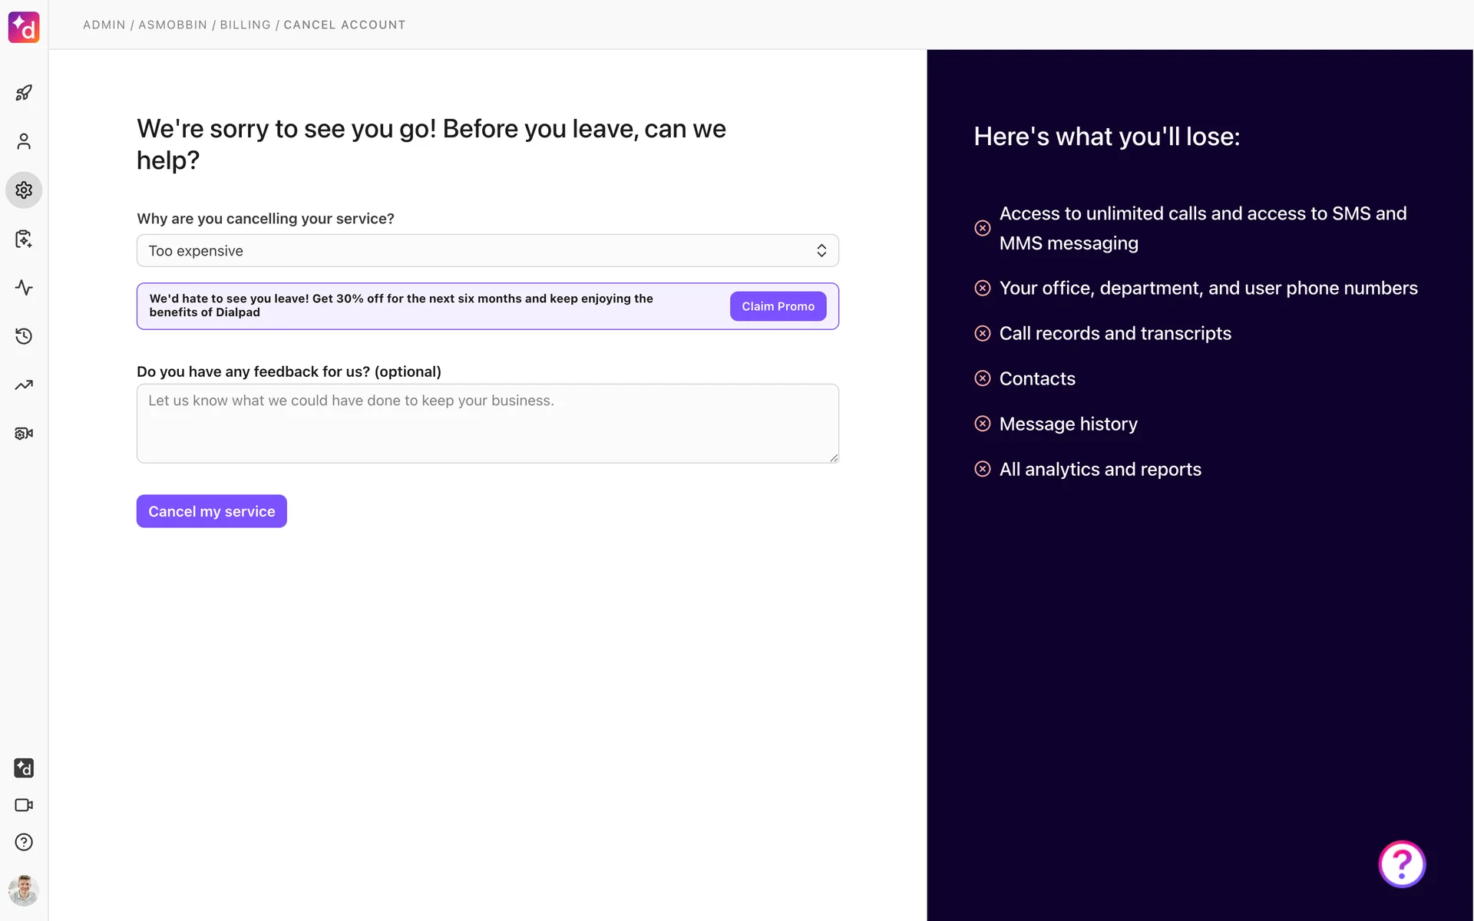Open the activity pulse sidebar icon
The height and width of the screenshot is (921, 1474).
click(x=24, y=288)
